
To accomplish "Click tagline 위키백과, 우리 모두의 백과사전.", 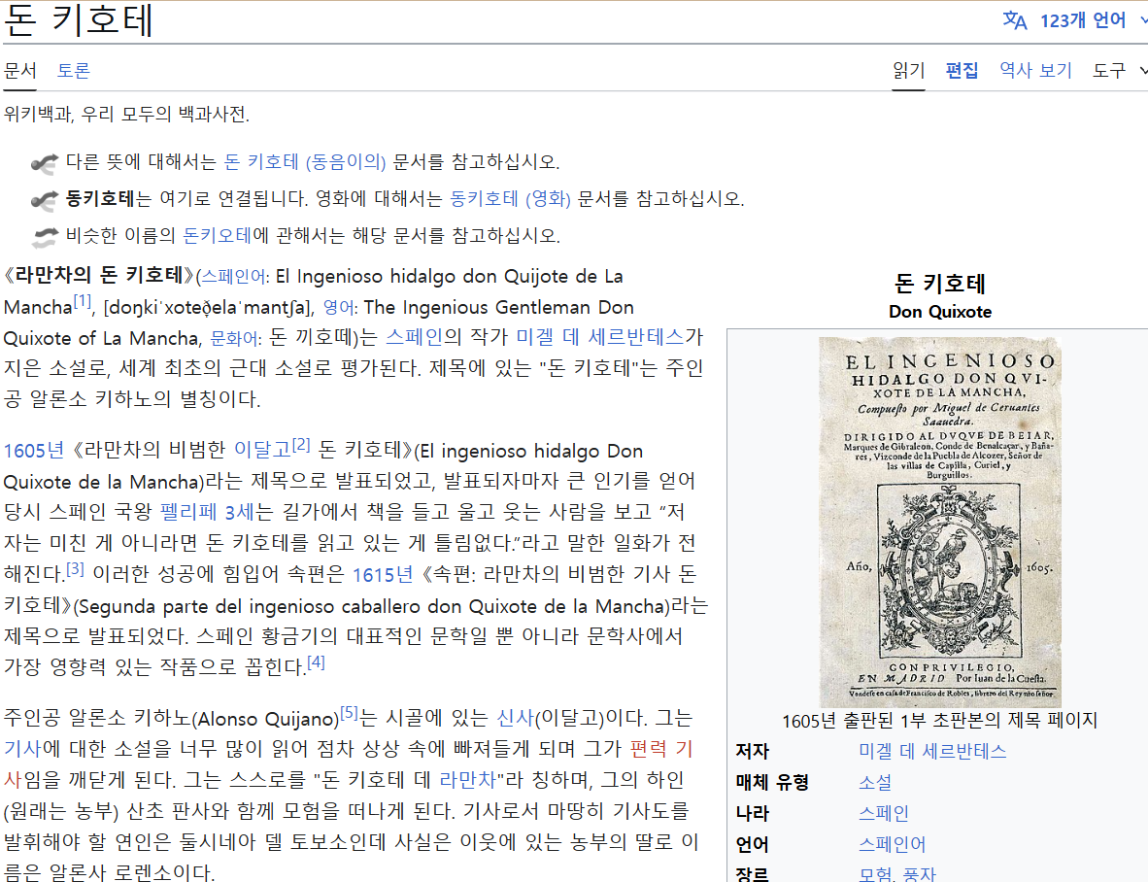I will point(126,115).
